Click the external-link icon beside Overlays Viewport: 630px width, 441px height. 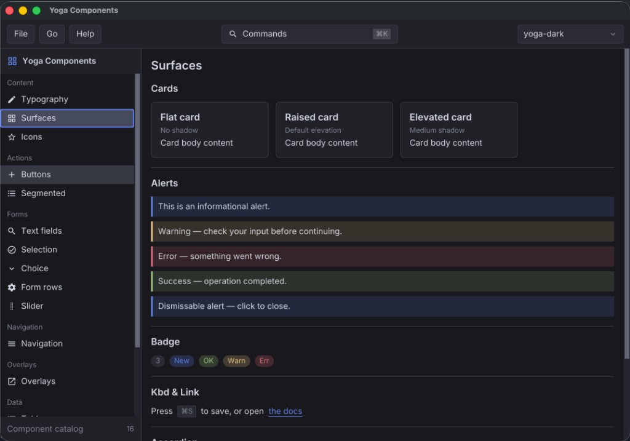(x=12, y=381)
